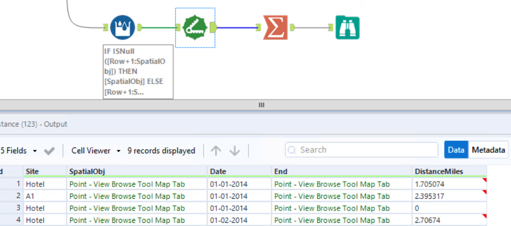Click the "9 records displayed" label
Screen dimensions: 511x226
point(161,151)
